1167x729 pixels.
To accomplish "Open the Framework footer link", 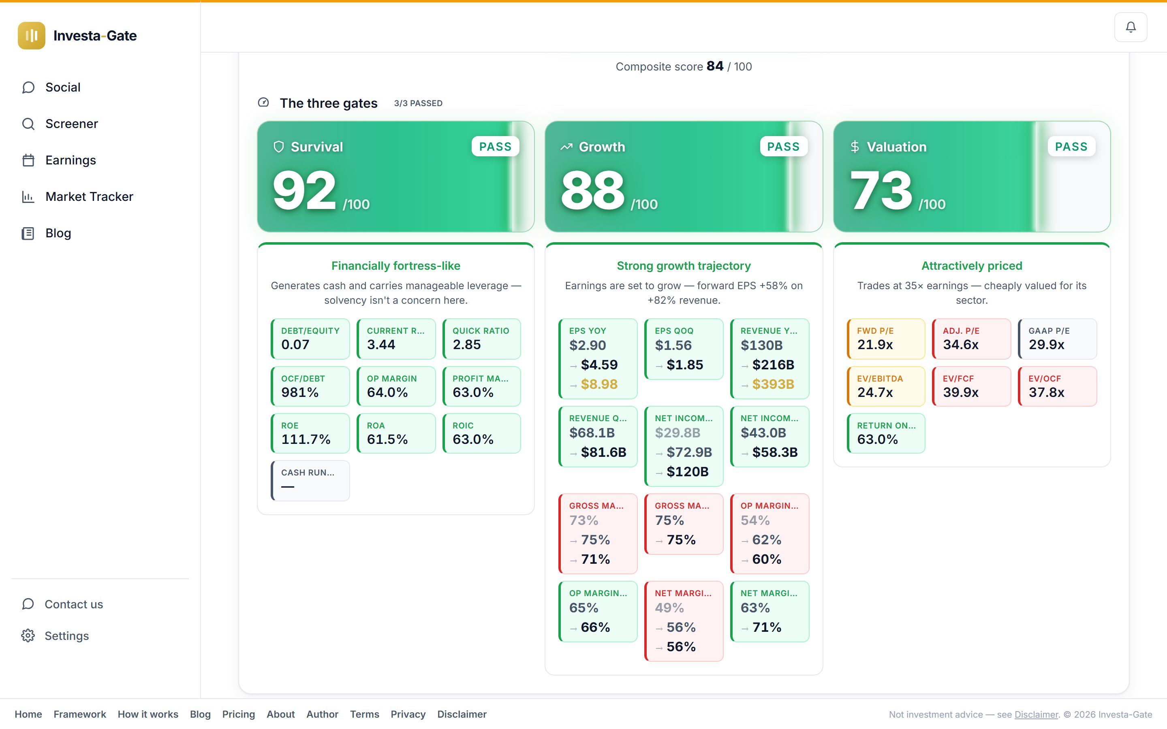I will point(79,714).
